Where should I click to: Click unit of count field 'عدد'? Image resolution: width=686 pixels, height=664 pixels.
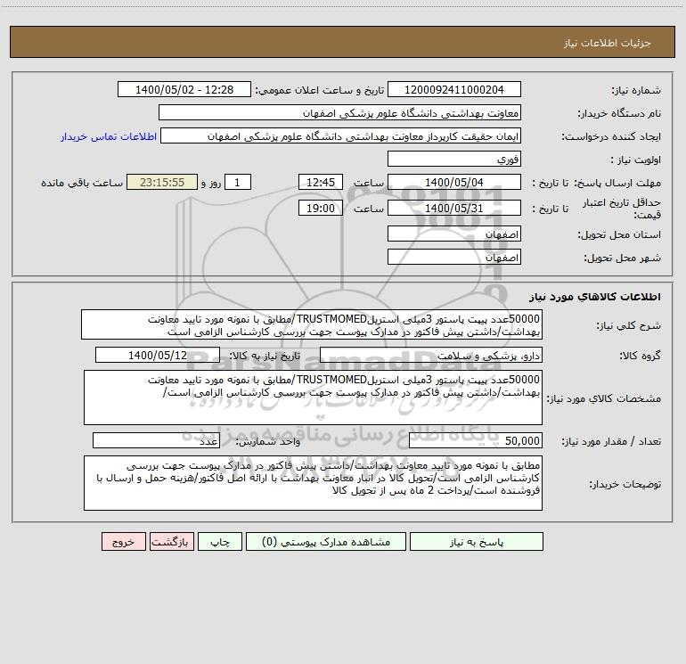click(x=156, y=441)
